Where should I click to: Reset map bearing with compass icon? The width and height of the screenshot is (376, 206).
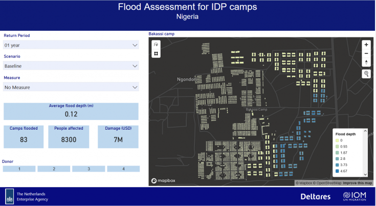[366, 62]
